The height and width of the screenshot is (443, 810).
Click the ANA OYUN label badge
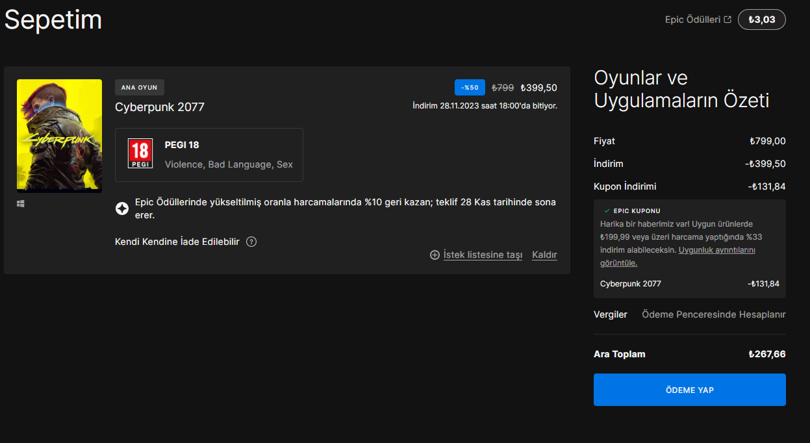coord(140,88)
